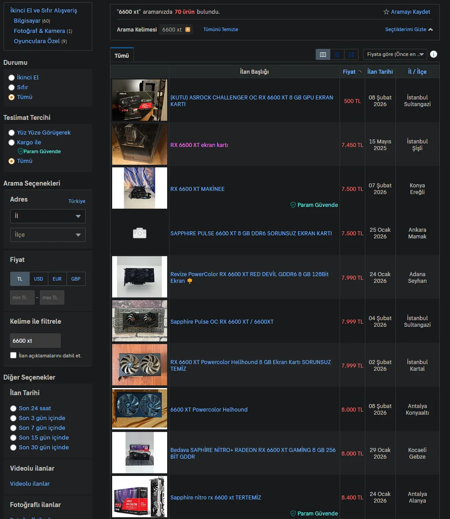The width and height of the screenshot is (450, 519).
Task: Open Fotoğraf & Kamera category
Action: click(39, 31)
